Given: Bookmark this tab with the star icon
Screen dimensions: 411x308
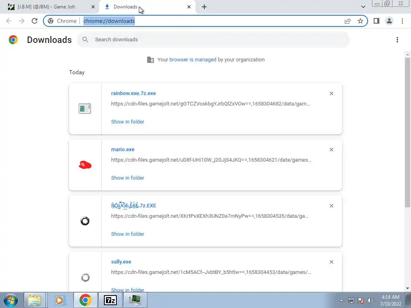Looking at the screenshot, I should click(360, 21).
